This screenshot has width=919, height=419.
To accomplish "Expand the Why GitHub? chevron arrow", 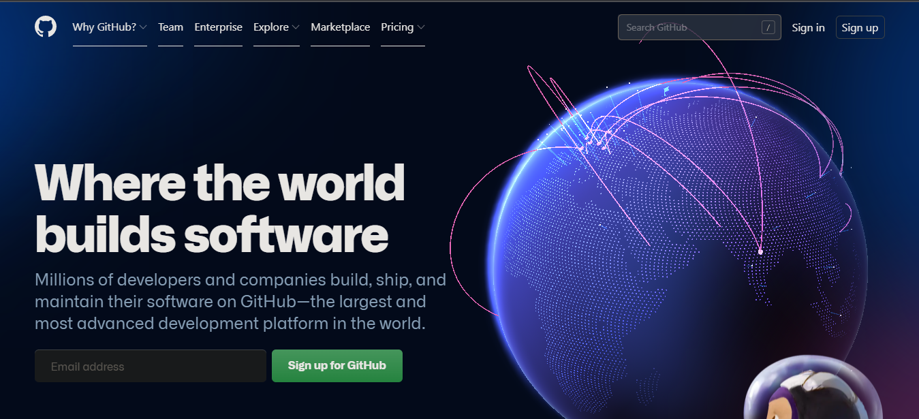I will [x=143, y=28].
